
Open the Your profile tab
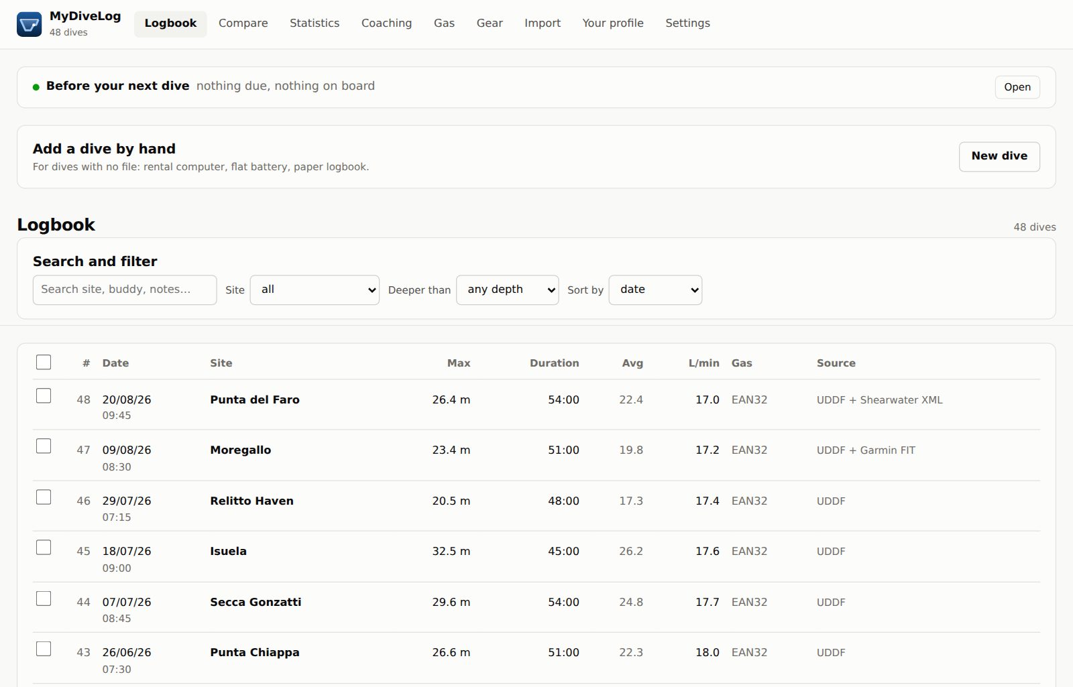coord(613,23)
